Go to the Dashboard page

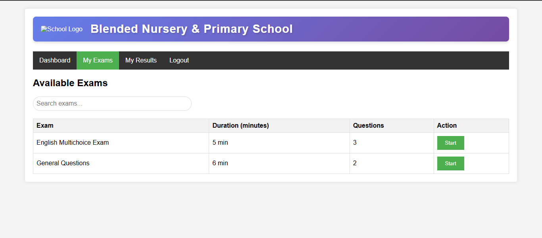(x=55, y=60)
